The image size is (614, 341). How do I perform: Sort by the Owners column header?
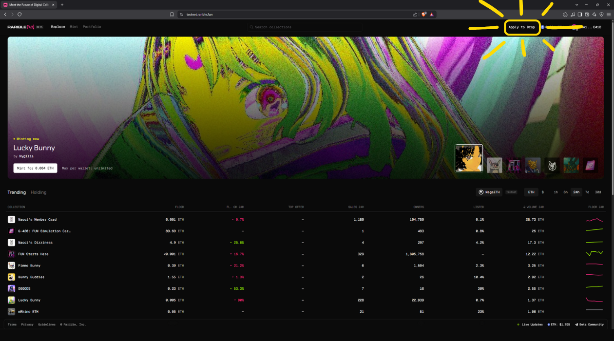pos(419,207)
